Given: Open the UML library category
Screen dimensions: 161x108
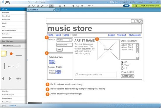Looking at the screenshot, I should click(x=13, y=27).
